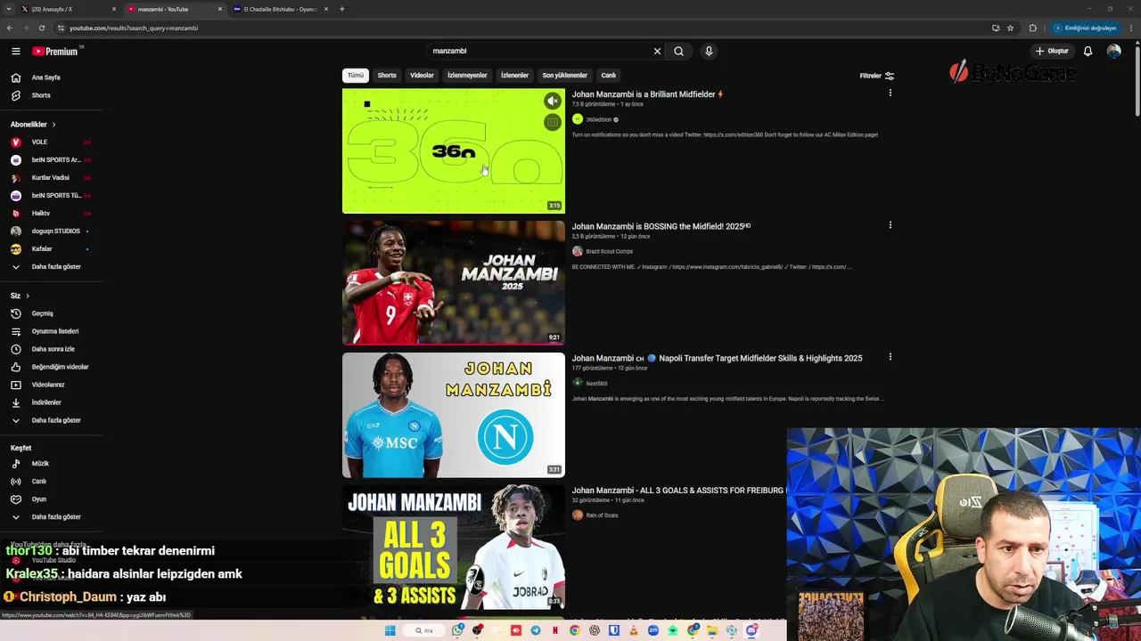
Task: Clear the manzambi search text with X
Action: point(657,52)
